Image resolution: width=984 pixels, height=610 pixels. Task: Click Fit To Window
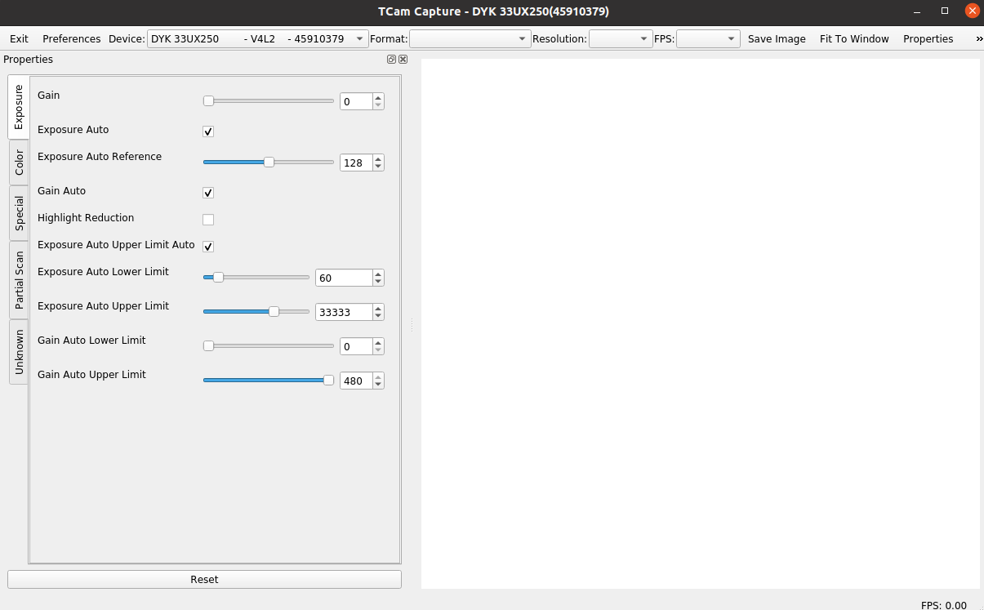click(x=854, y=38)
